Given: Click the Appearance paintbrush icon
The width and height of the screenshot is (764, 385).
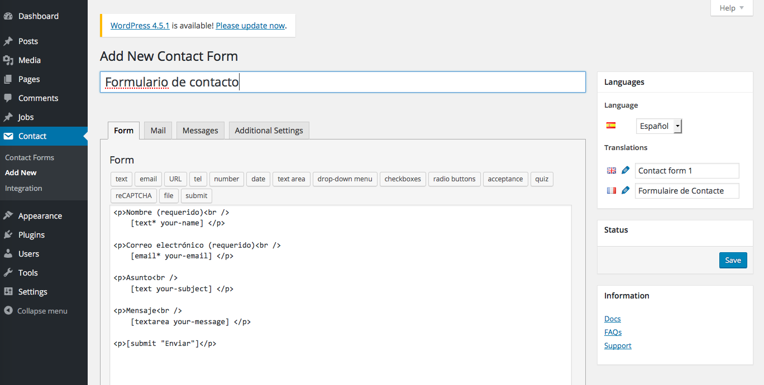Looking at the screenshot, I should pos(8,216).
